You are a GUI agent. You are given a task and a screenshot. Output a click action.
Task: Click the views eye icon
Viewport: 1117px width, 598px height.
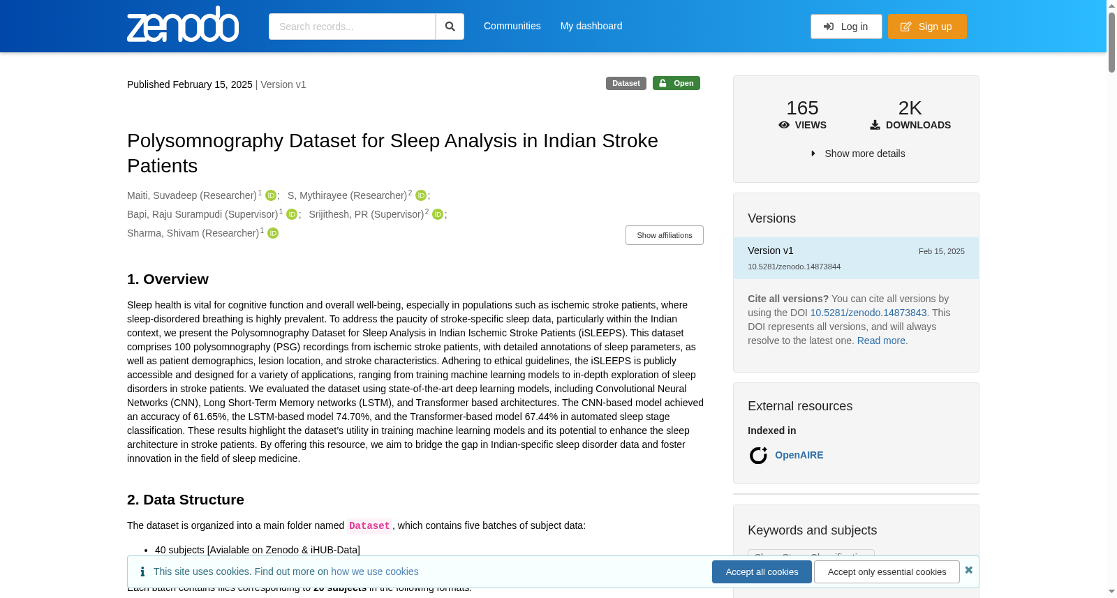pos(784,125)
